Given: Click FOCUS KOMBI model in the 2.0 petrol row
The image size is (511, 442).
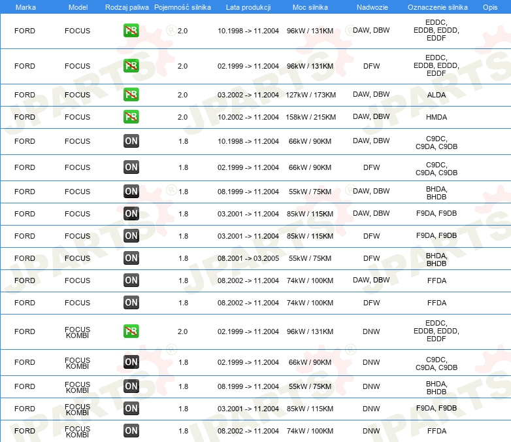Looking at the screenshot, I should (77, 332).
